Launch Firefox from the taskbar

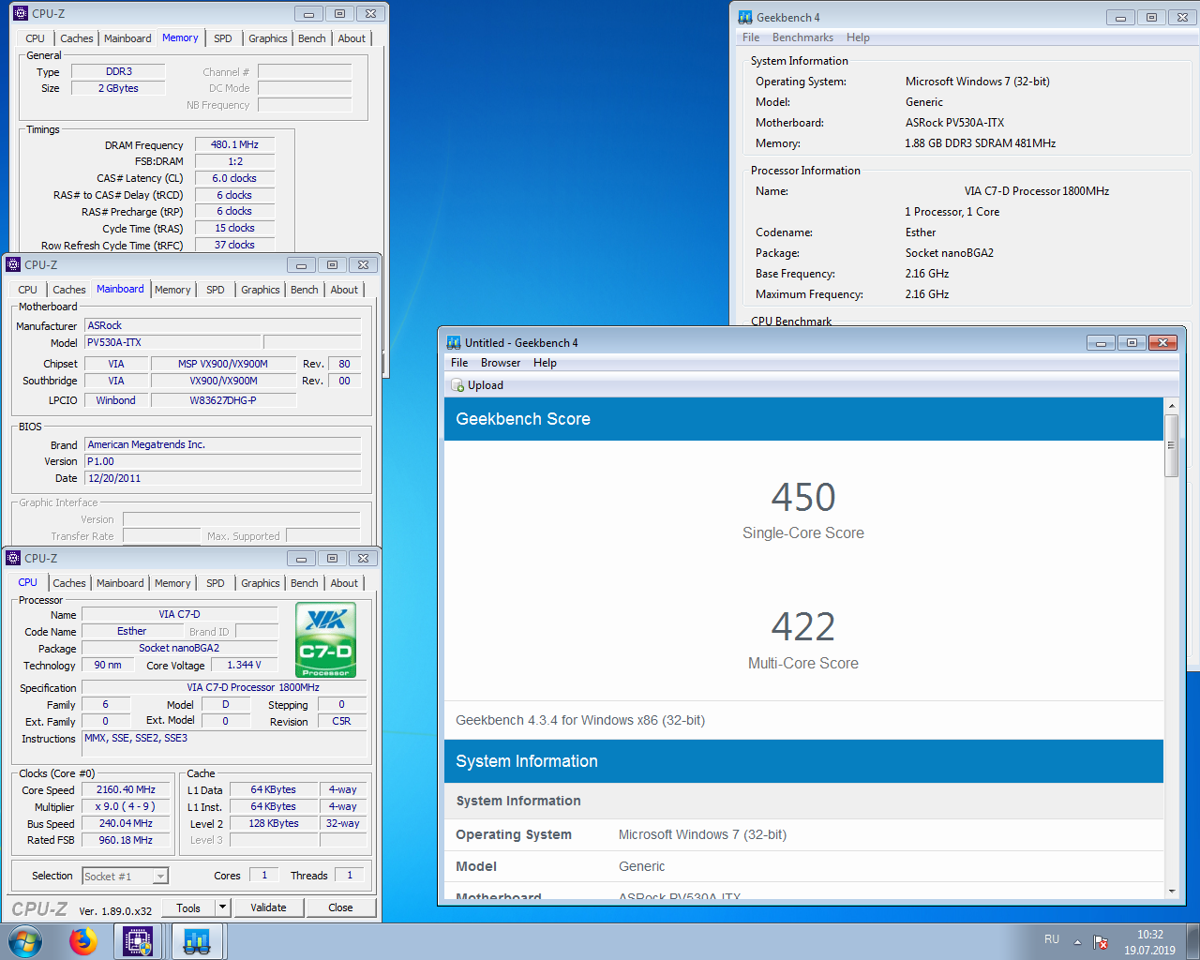pyautogui.click(x=83, y=941)
